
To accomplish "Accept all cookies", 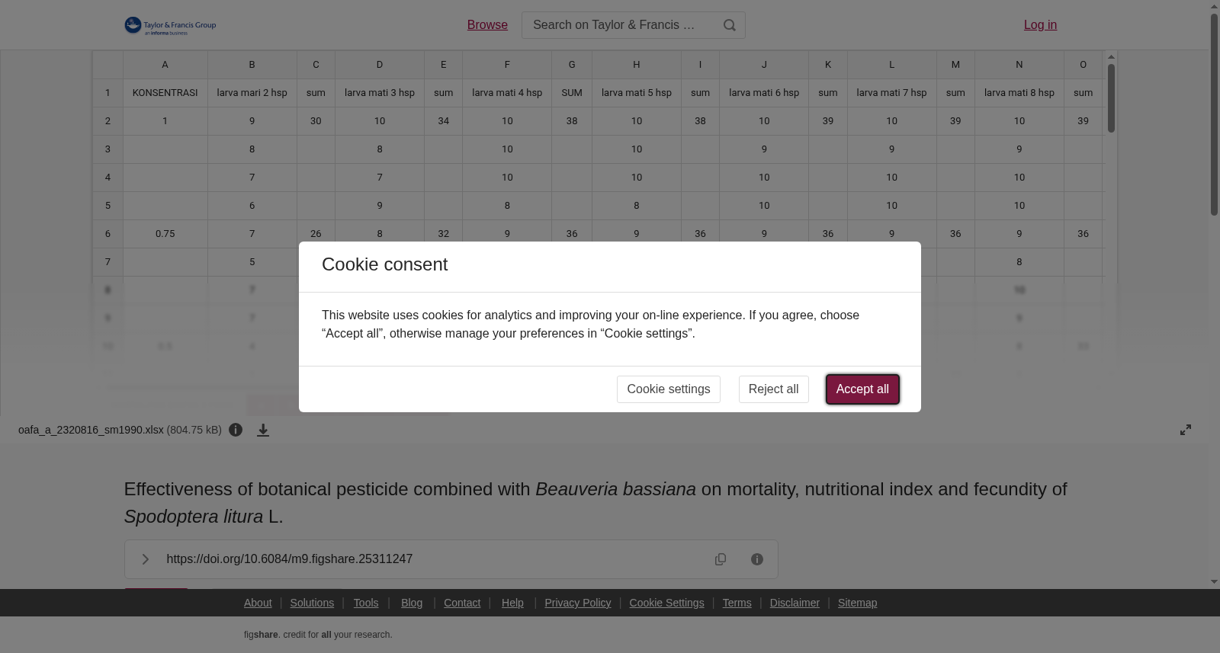I will [x=862, y=389].
